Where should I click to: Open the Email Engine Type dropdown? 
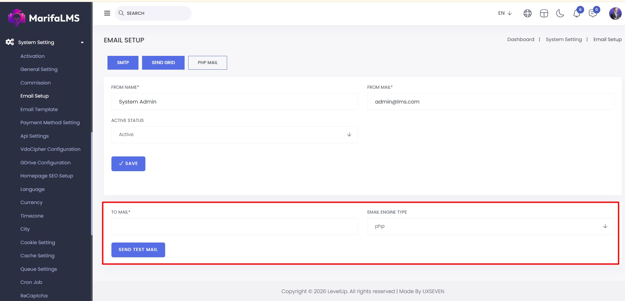click(x=490, y=226)
